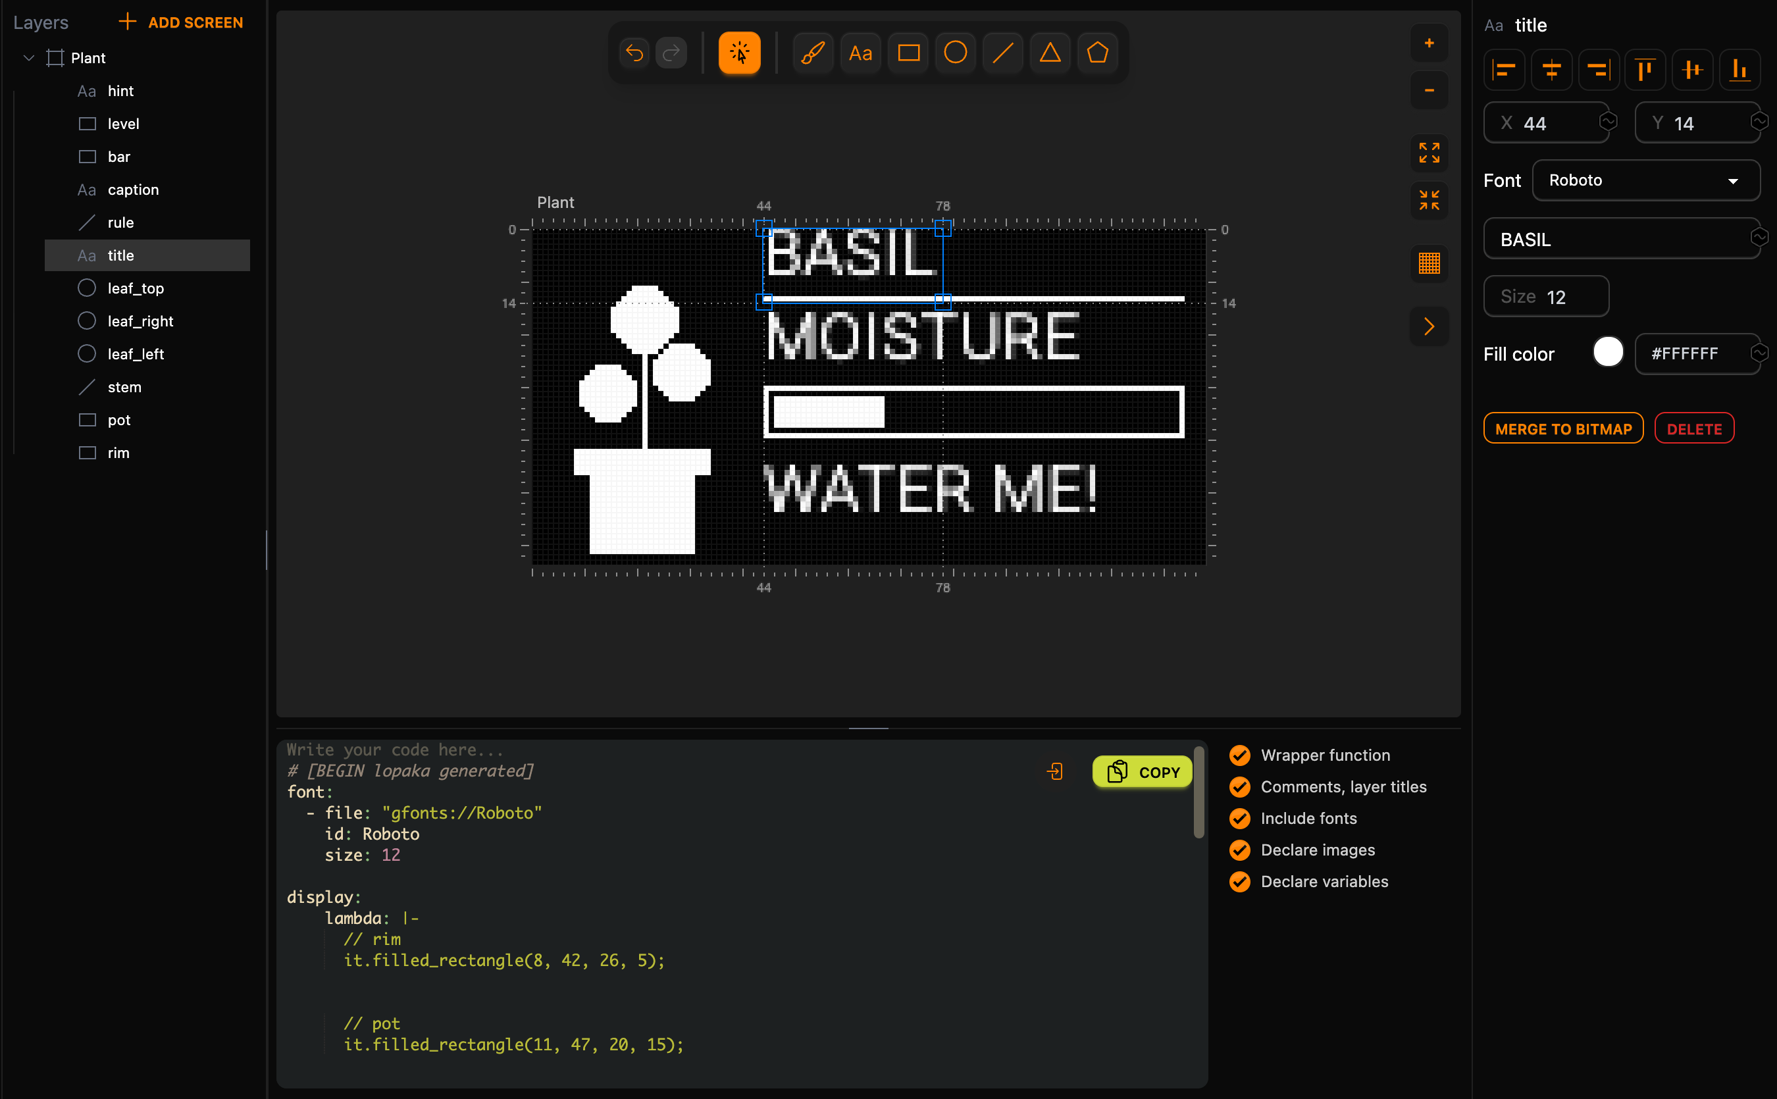
Task: Open the white fill color swatch
Action: pyautogui.click(x=1608, y=353)
